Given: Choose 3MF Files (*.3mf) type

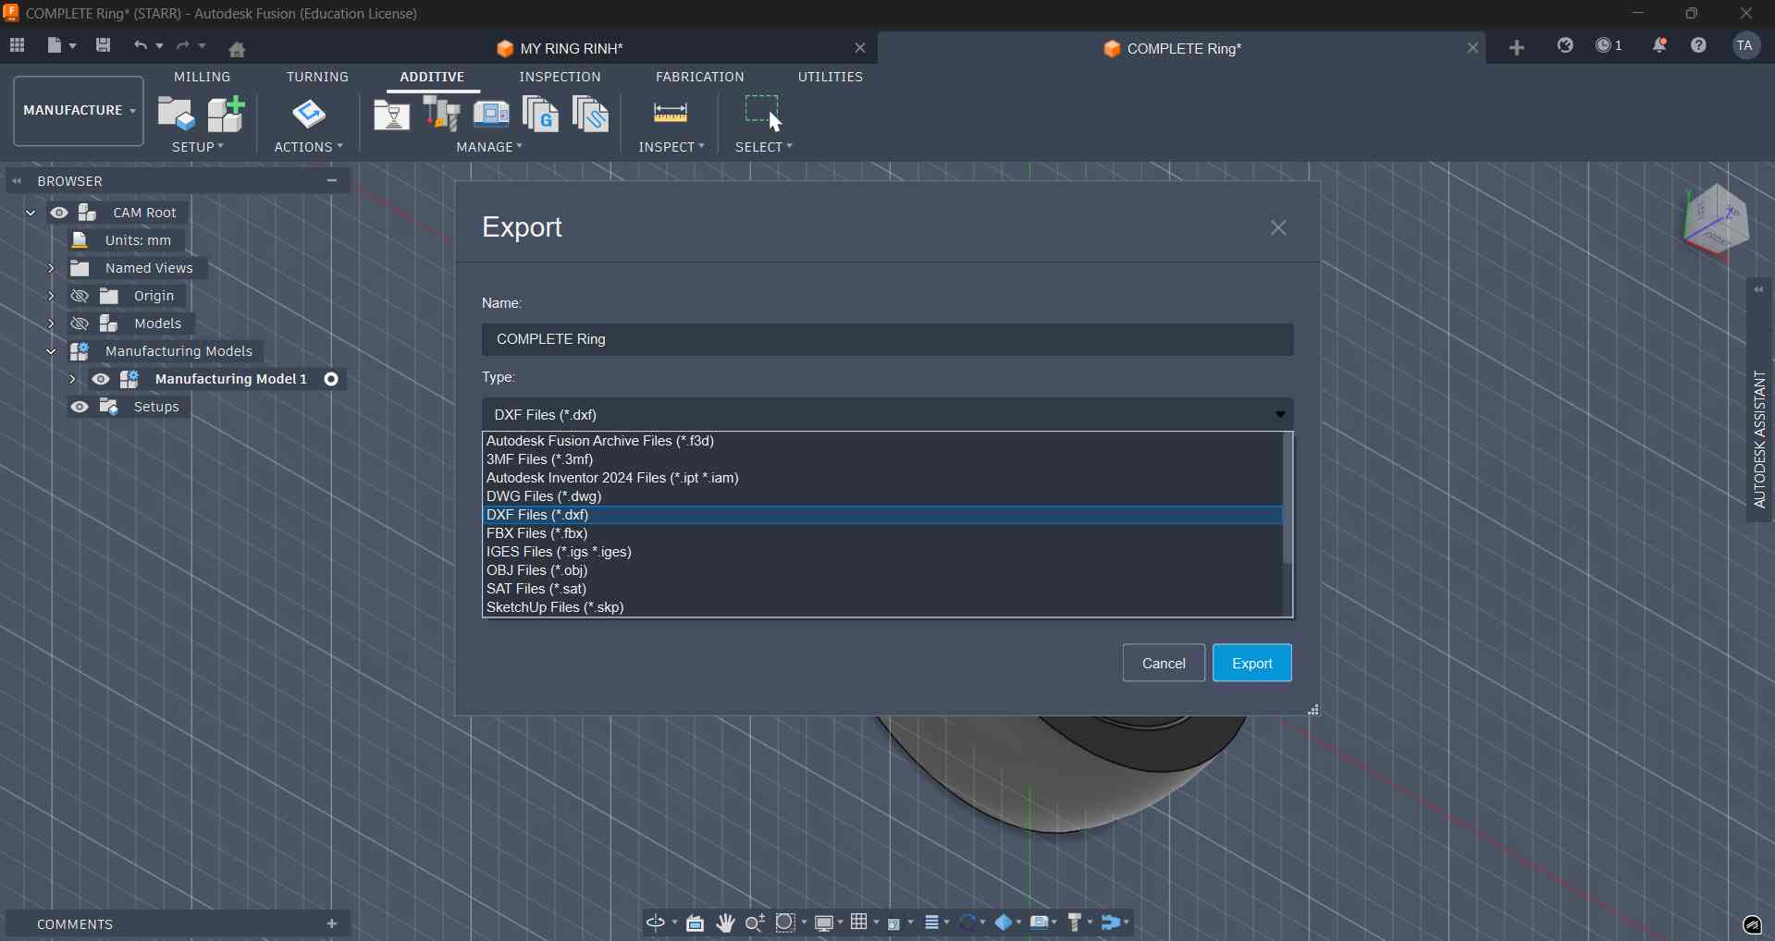Looking at the screenshot, I should [882, 459].
